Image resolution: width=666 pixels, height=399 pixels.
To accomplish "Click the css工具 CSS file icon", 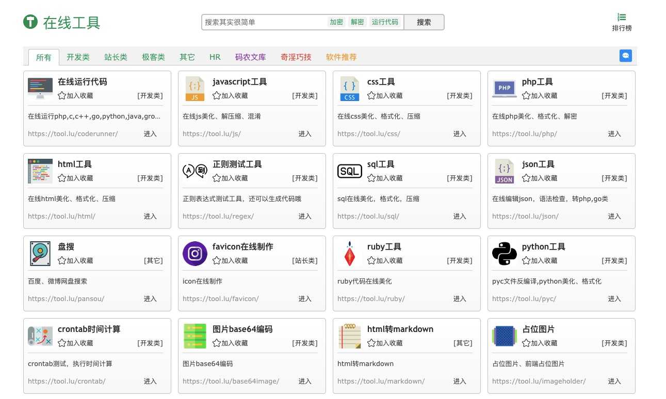I will 349,89.
